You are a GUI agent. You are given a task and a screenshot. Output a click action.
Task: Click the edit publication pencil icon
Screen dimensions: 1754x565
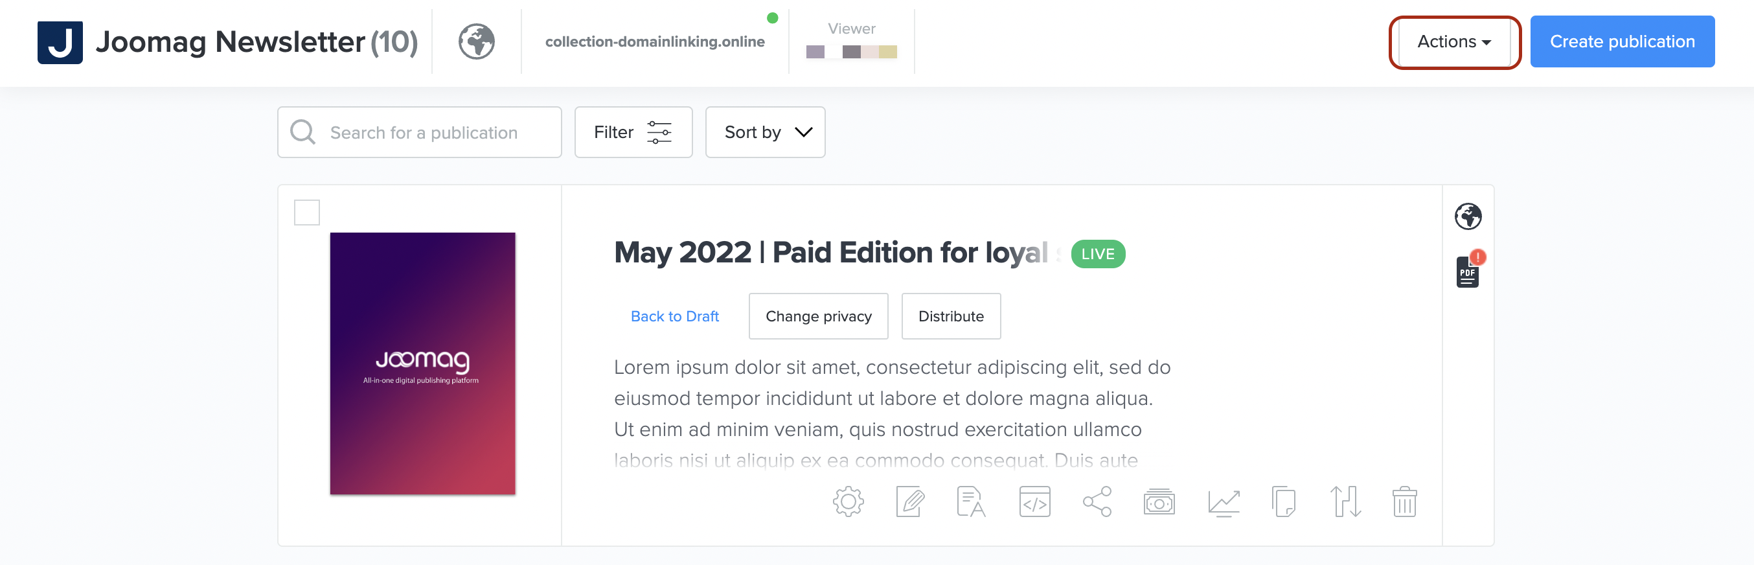pos(909,502)
